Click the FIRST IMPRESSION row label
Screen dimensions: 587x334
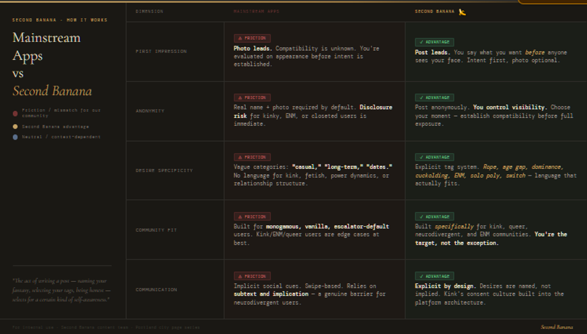pos(161,52)
